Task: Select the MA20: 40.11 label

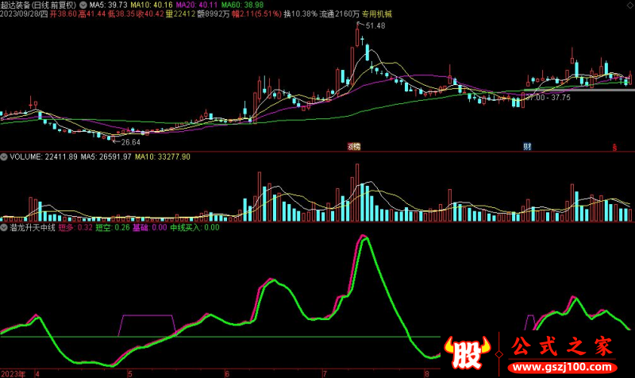Action: [x=197, y=6]
